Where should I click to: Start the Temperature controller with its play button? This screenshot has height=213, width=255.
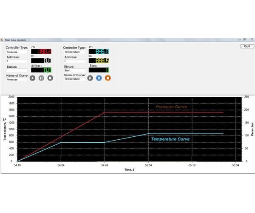coord(90,78)
